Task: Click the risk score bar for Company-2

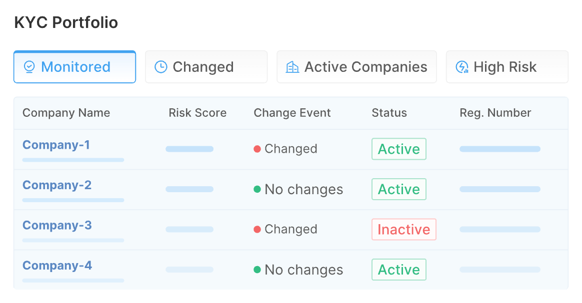Action: click(x=189, y=189)
